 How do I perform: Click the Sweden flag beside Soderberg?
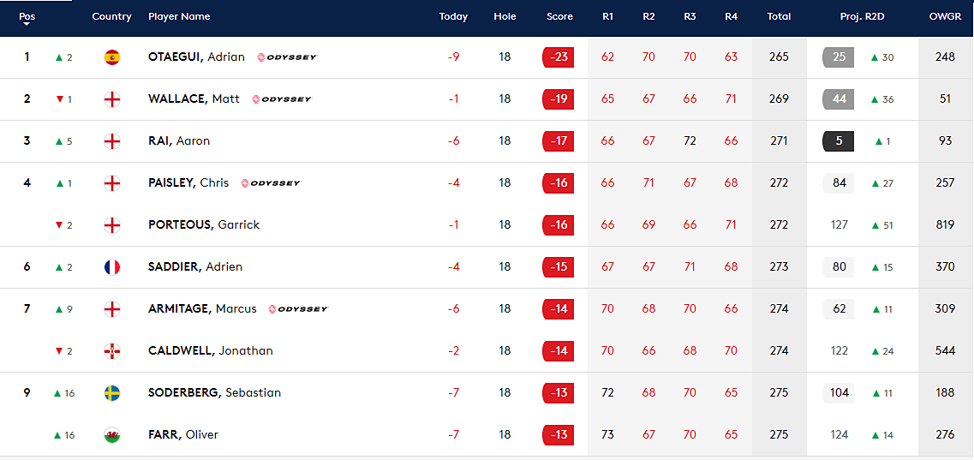(x=112, y=393)
